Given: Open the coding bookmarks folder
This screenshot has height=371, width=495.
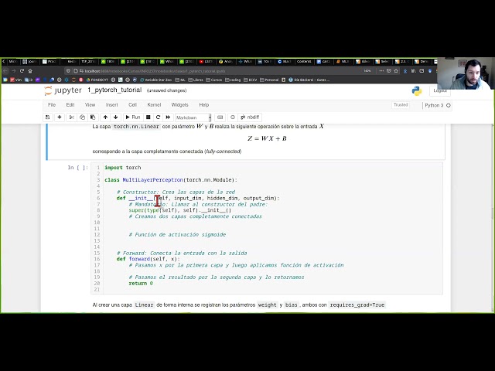Looking at the screenshot, I should (233, 80).
